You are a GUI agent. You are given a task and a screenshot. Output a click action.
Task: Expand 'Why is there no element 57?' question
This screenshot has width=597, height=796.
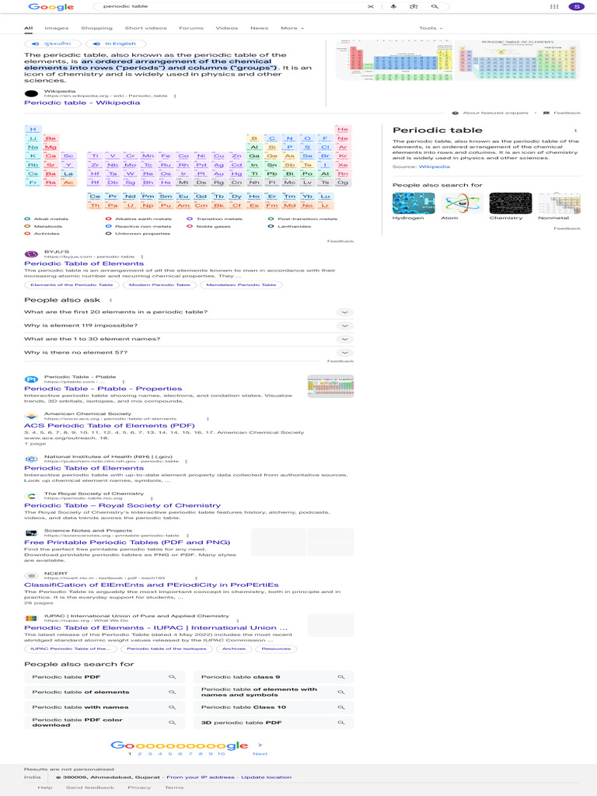tap(189, 352)
